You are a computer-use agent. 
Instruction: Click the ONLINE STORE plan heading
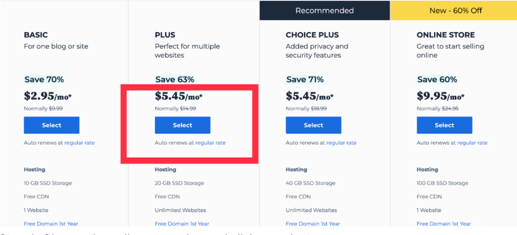click(446, 35)
